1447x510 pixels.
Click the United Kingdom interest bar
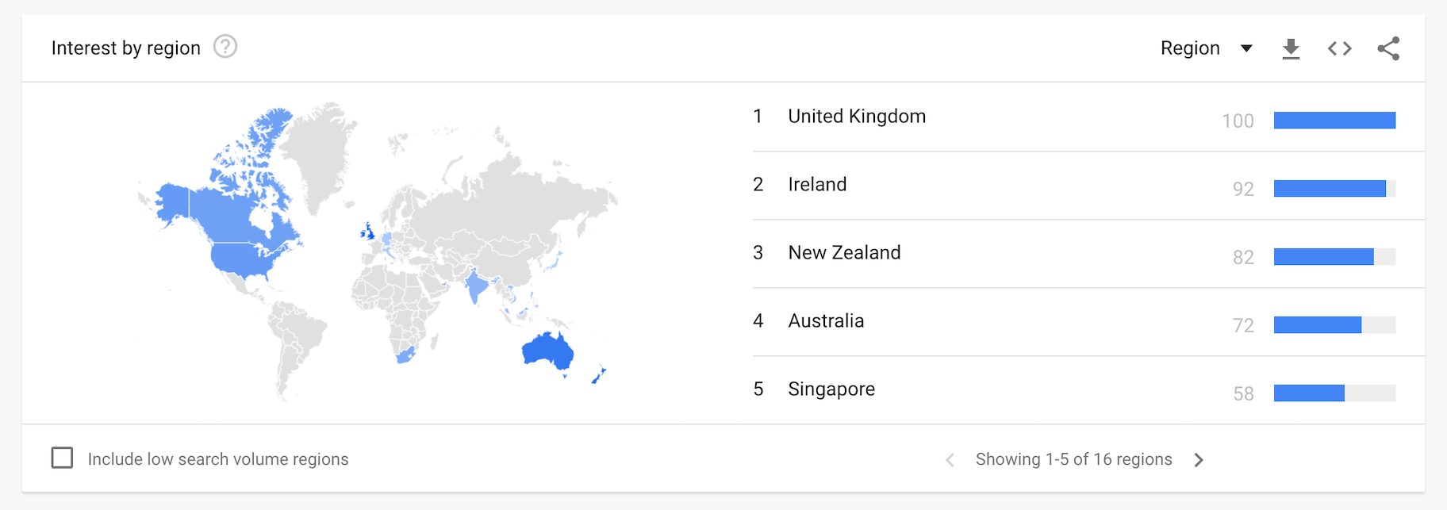click(x=1334, y=121)
